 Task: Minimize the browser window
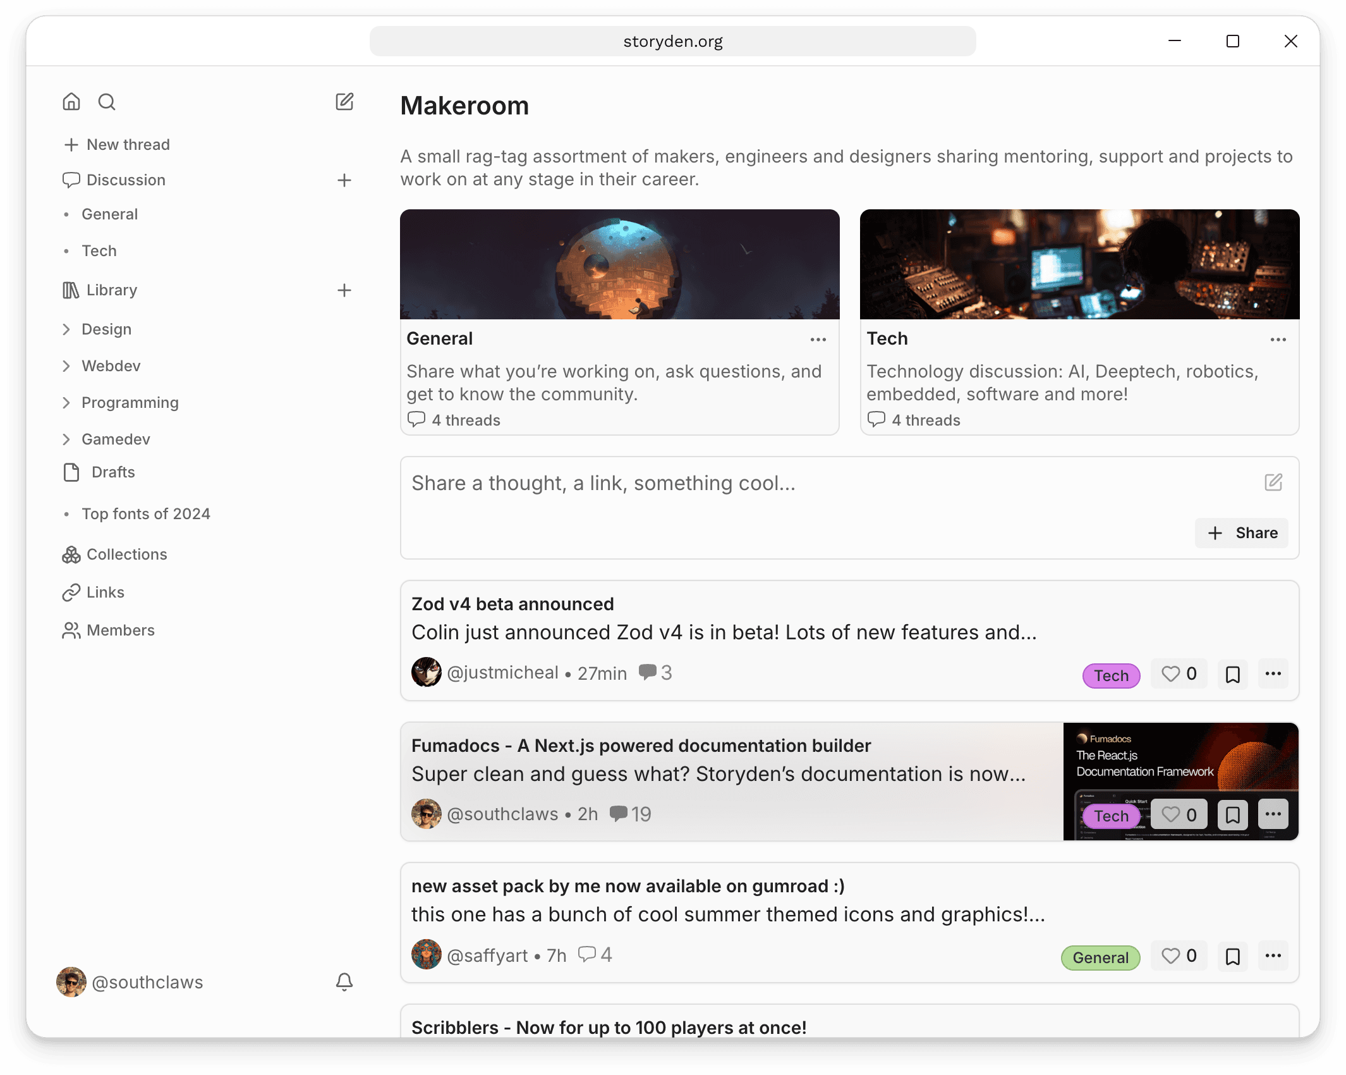[1174, 41]
